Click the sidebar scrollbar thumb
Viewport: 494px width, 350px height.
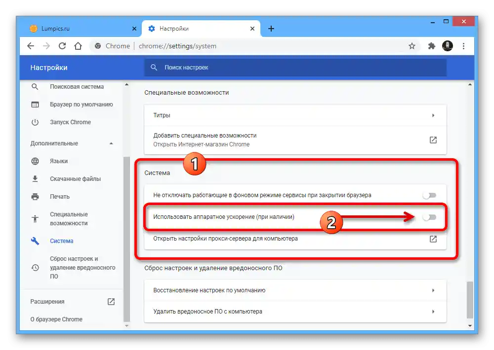coord(126,239)
